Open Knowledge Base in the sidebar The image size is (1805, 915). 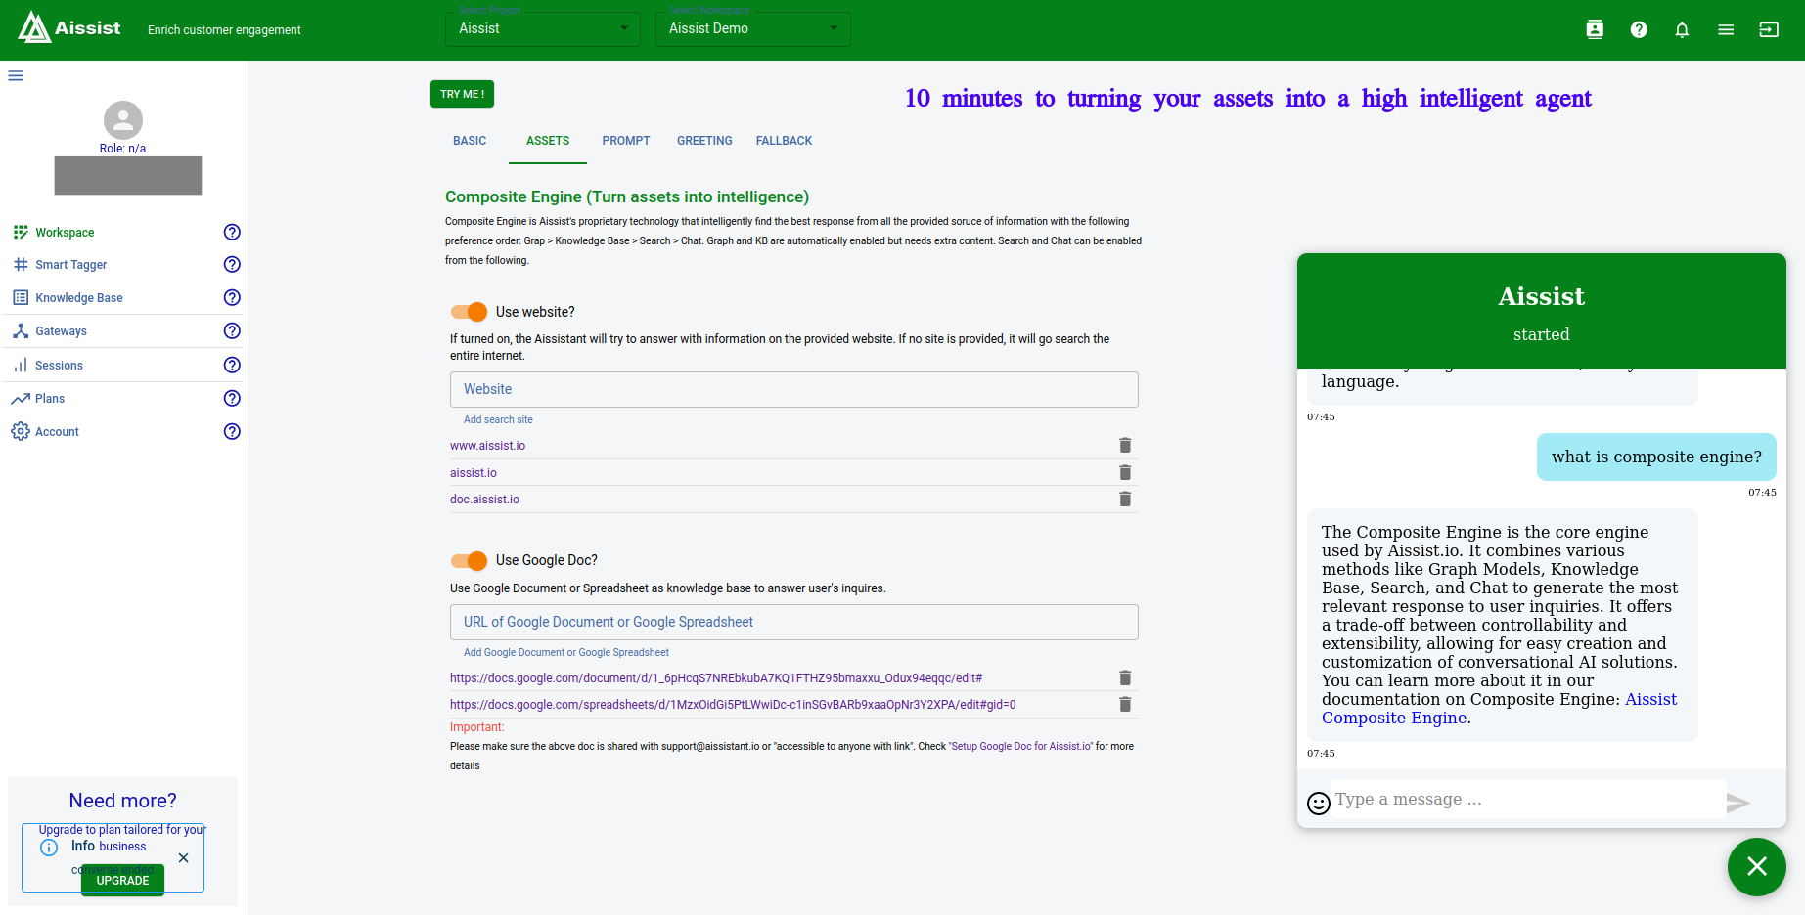[x=78, y=298]
